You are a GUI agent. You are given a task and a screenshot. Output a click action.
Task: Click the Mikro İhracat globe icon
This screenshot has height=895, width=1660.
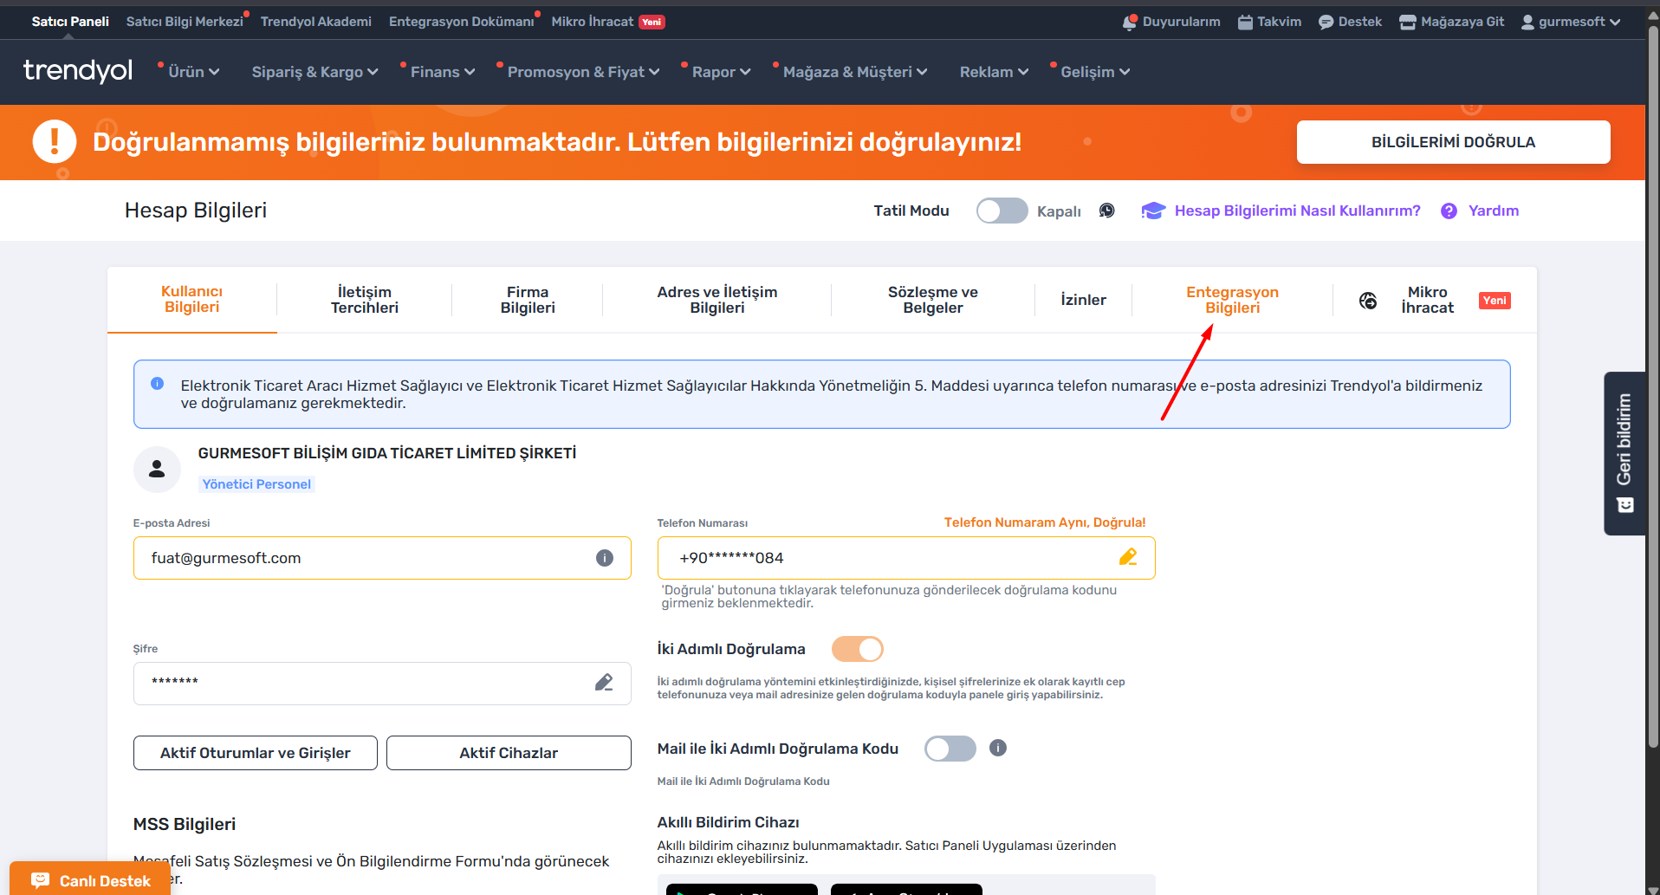point(1368,301)
